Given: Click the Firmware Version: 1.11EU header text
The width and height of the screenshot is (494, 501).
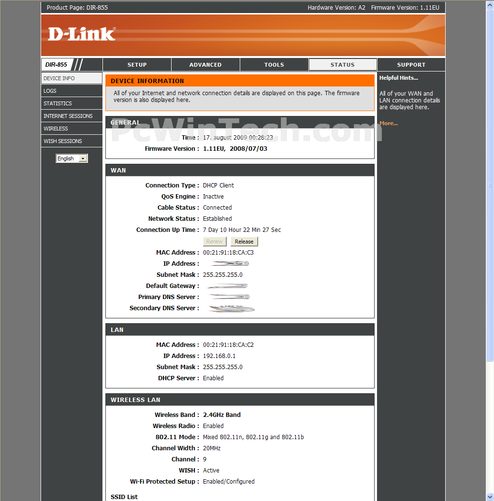Looking at the screenshot, I should coord(405,8).
